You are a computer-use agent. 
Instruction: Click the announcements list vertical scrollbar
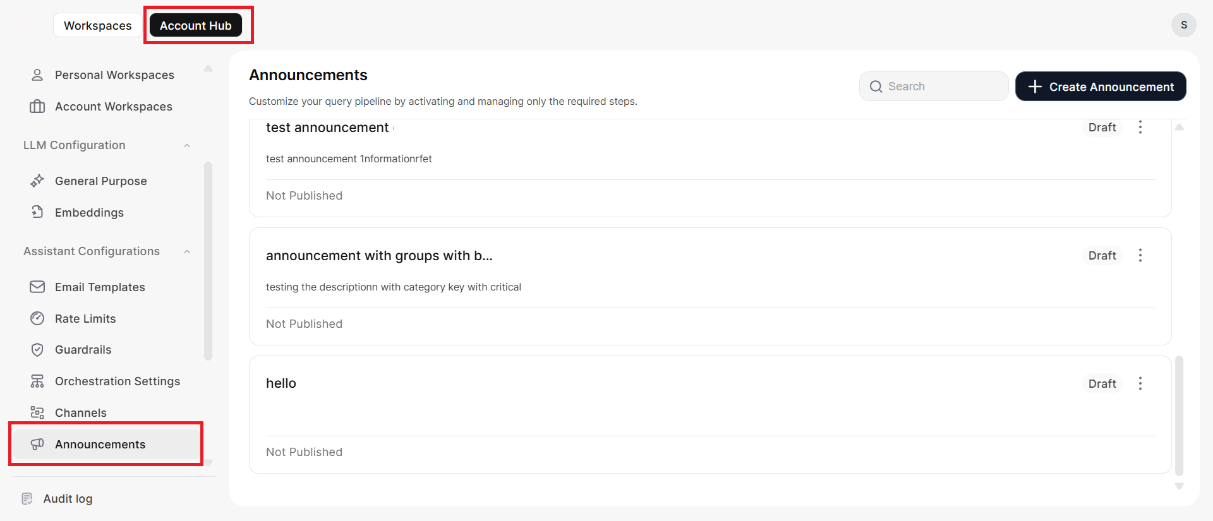1179,416
